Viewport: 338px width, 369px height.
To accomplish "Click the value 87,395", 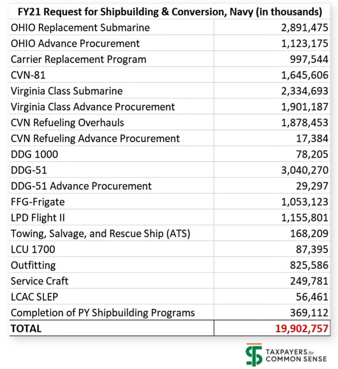I will click(312, 250).
